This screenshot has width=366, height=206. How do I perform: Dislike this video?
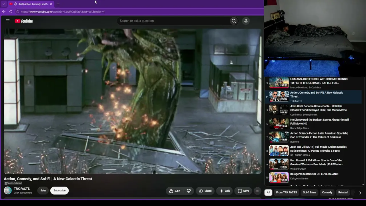[189, 191]
